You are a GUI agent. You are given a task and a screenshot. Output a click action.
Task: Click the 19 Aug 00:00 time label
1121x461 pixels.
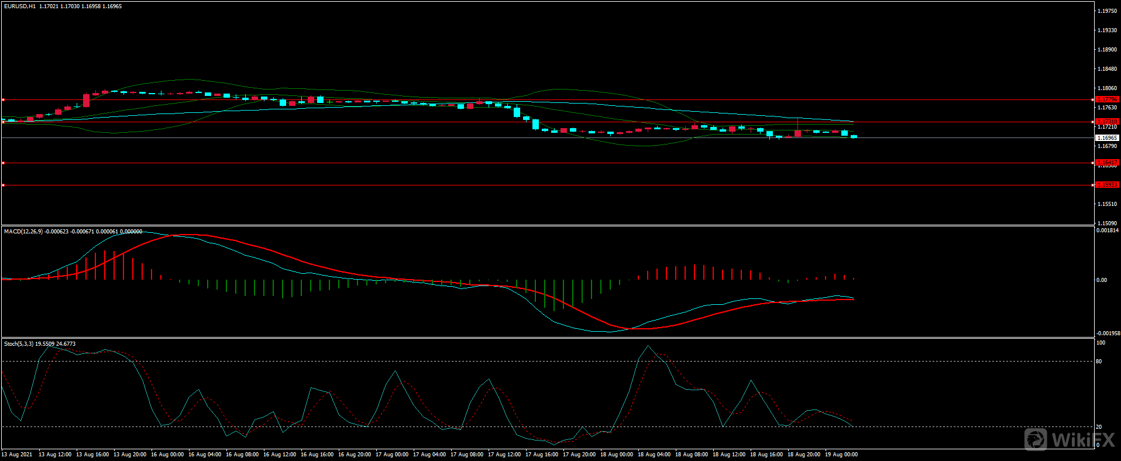tap(841, 455)
